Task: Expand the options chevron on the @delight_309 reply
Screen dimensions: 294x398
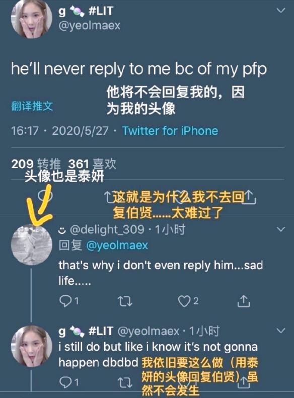Action: coord(281,229)
